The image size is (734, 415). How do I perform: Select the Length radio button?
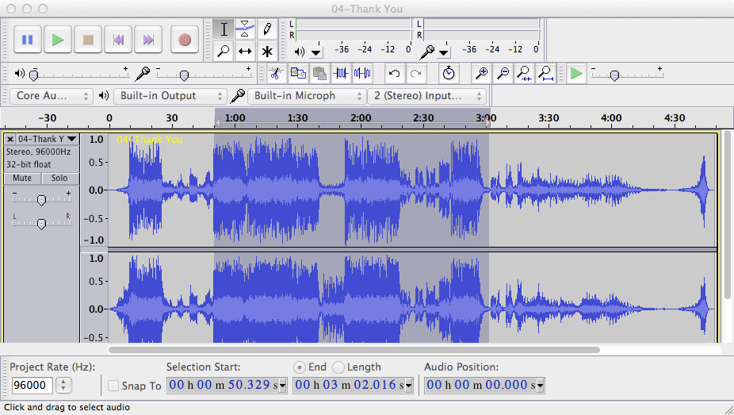coord(338,367)
